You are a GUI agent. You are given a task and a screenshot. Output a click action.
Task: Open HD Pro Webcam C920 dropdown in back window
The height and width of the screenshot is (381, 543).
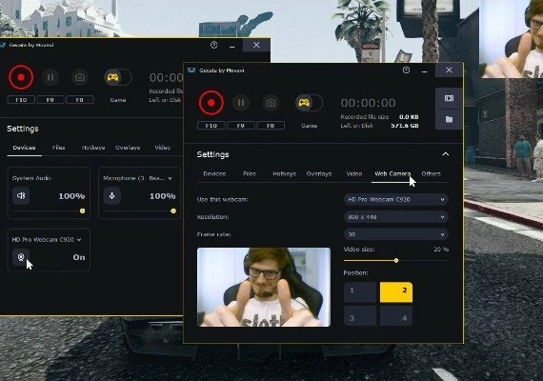tap(47, 240)
